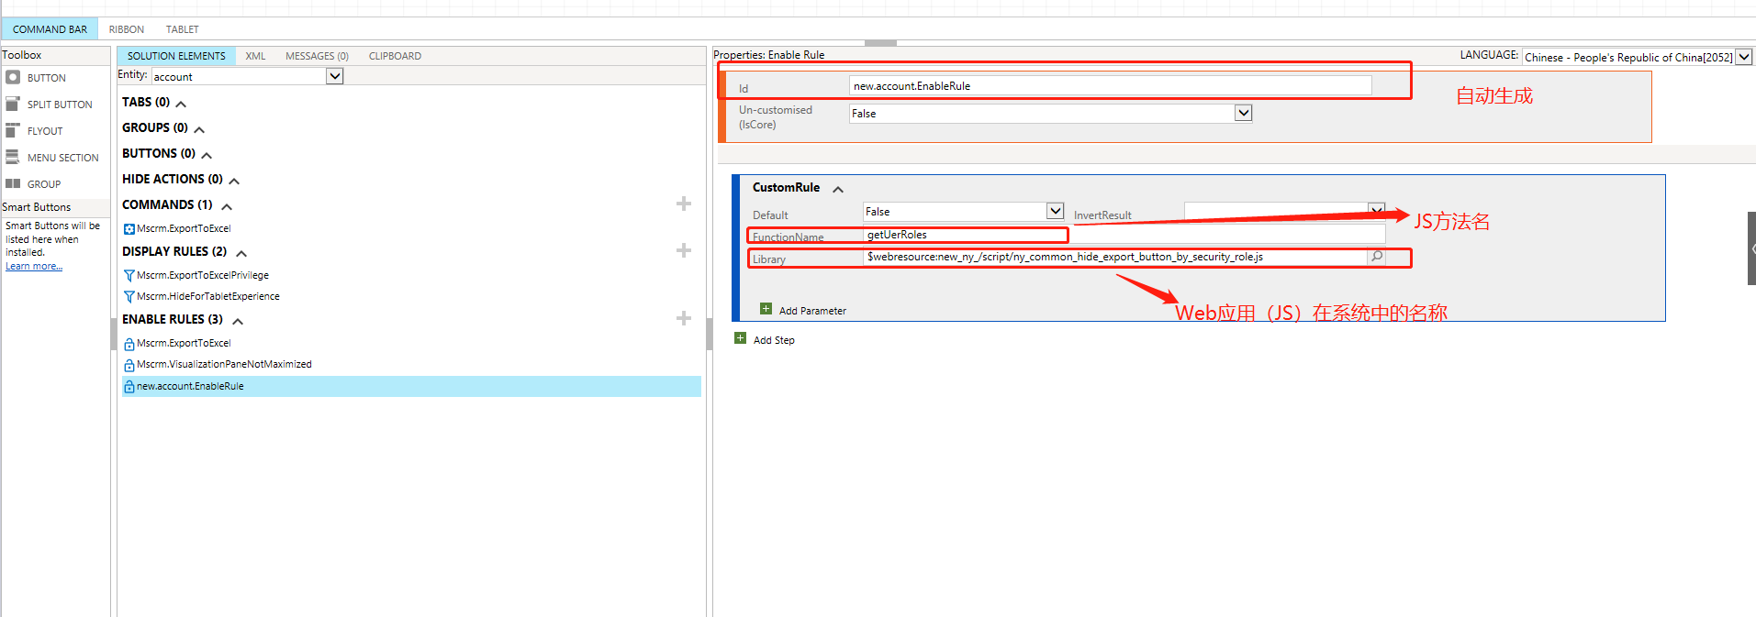Click the Mscrm.HideForTabletExperience filter icon
This screenshot has width=1756, height=617.
click(x=129, y=297)
